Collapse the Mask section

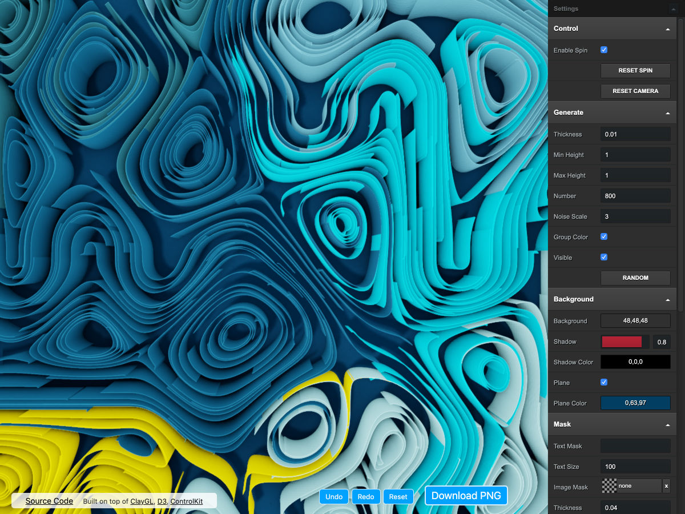pyautogui.click(x=668, y=424)
